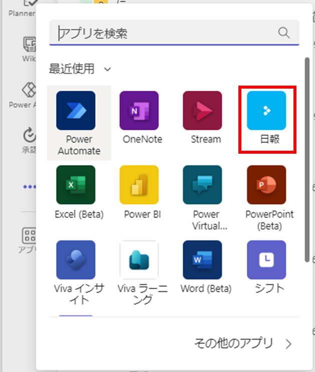
Task: Launch the OneNote app
Action: click(139, 111)
